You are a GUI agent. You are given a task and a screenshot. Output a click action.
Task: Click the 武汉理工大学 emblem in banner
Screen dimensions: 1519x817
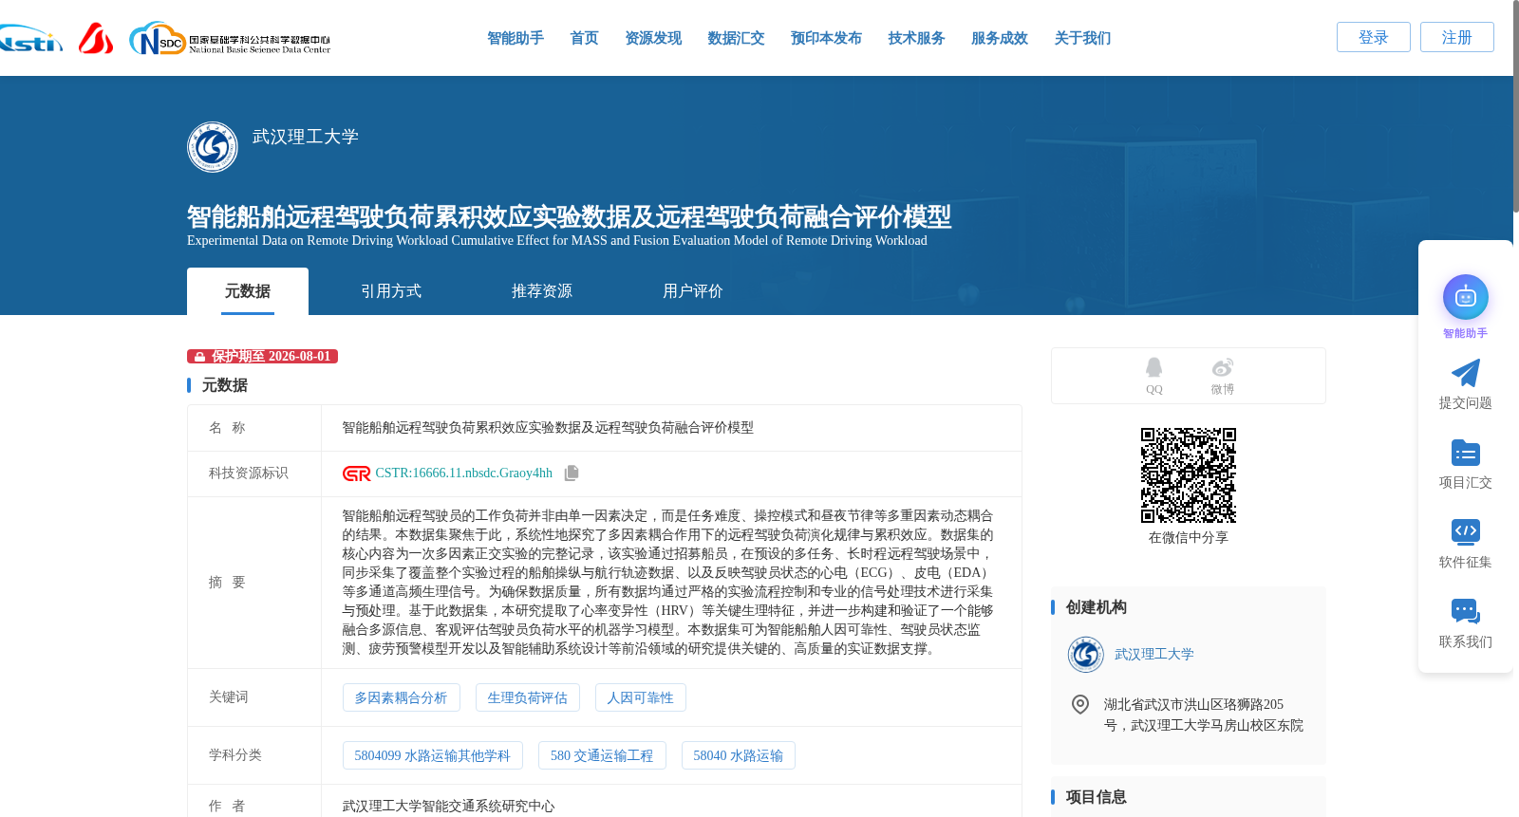tap(213, 147)
